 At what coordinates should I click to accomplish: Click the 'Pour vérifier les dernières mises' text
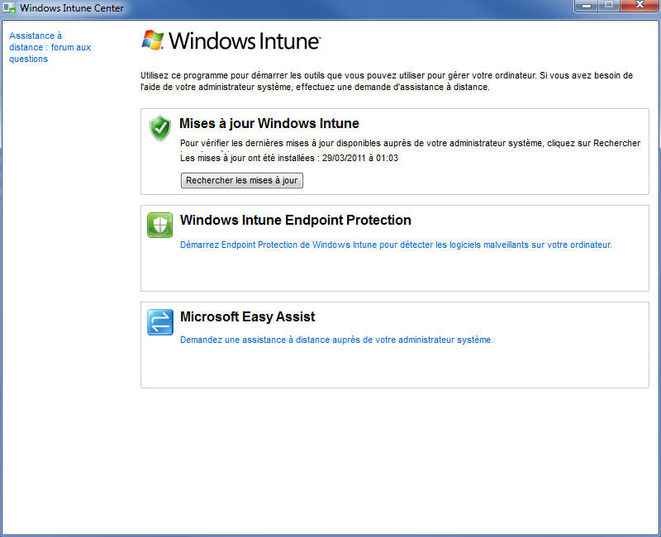pos(410,143)
